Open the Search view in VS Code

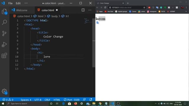[4, 22]
